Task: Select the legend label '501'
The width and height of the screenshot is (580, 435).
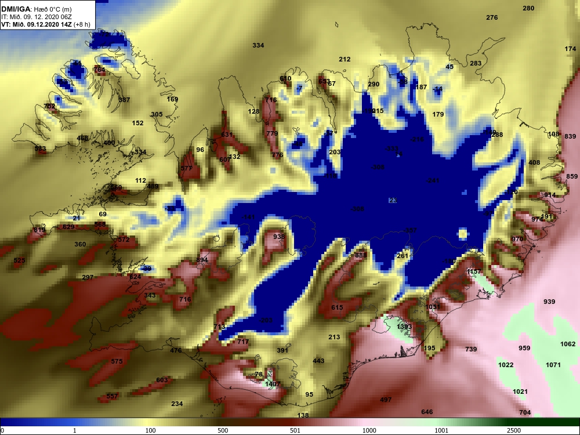Action: 295,430
